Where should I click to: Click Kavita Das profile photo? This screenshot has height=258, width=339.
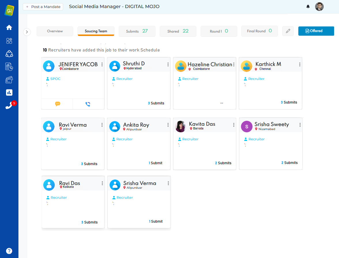(180, 127)
